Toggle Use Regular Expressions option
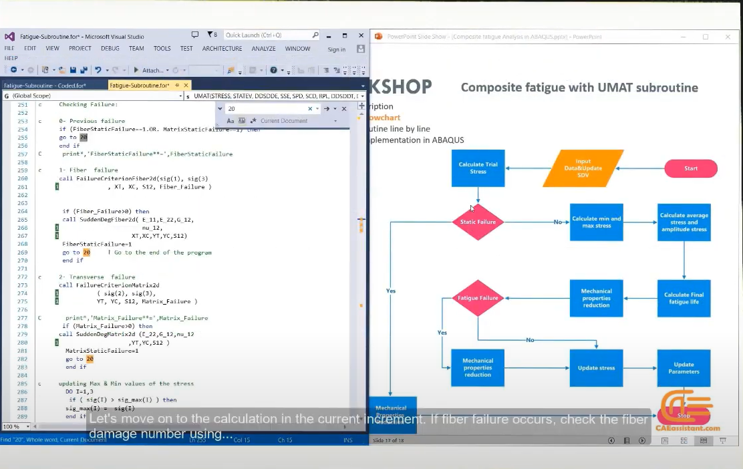This screenshot has width=743, height=469. click(x=253, y=121)
